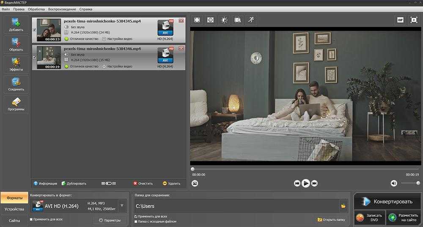Viewport: 423px width, 227px height.
Task: Toggle 'Папка с исходным файлом' checkbox
Action: click(136, 221)
